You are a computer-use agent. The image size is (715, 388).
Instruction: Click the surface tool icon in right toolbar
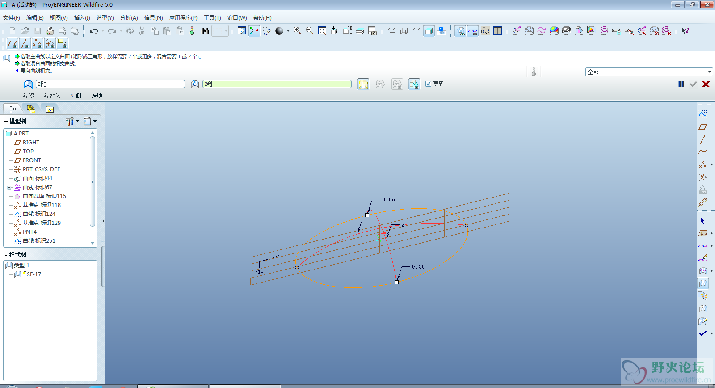pos(703,283)
